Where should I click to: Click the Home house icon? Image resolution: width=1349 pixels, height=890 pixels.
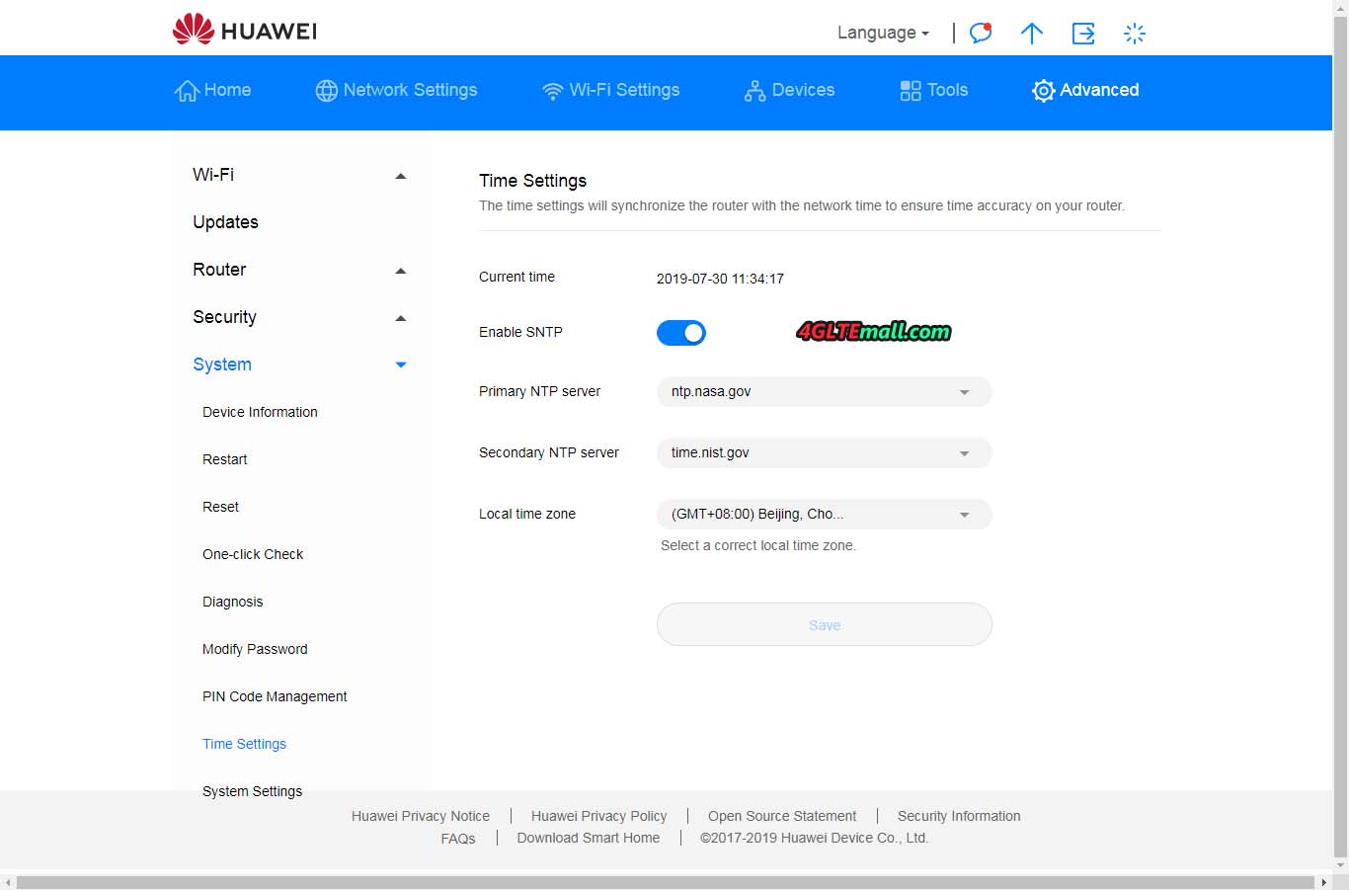[x=187, y=91]
